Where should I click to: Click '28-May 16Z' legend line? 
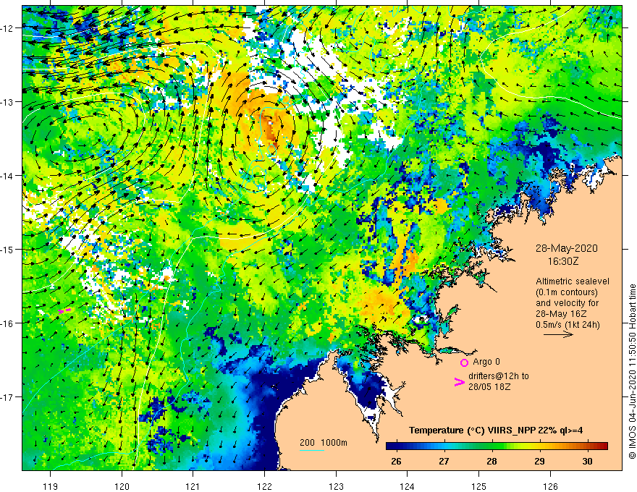pos(560,313)
